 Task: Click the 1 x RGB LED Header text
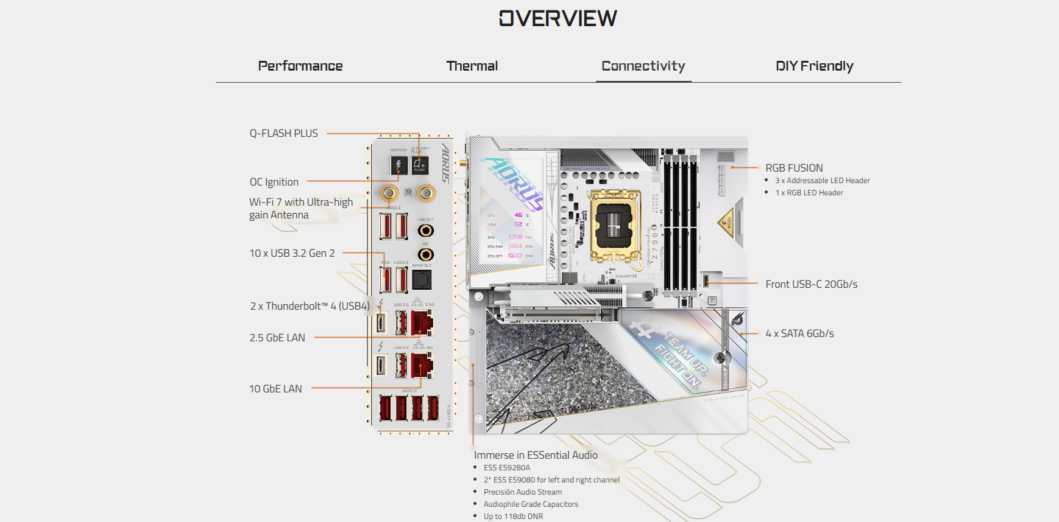click(809, 193)
